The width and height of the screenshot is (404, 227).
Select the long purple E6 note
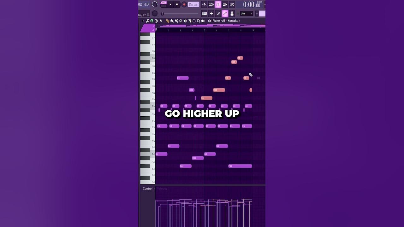pyautogui.click(x=183, y=78)
